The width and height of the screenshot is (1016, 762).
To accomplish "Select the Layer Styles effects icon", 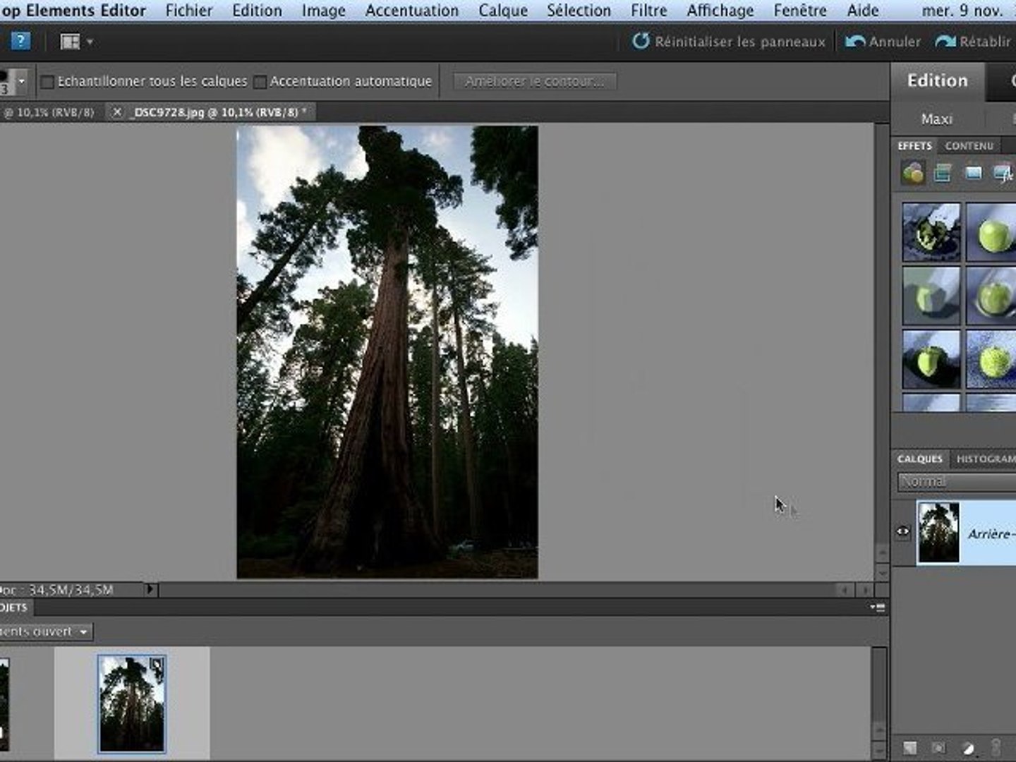I will (x=943, y=173).
